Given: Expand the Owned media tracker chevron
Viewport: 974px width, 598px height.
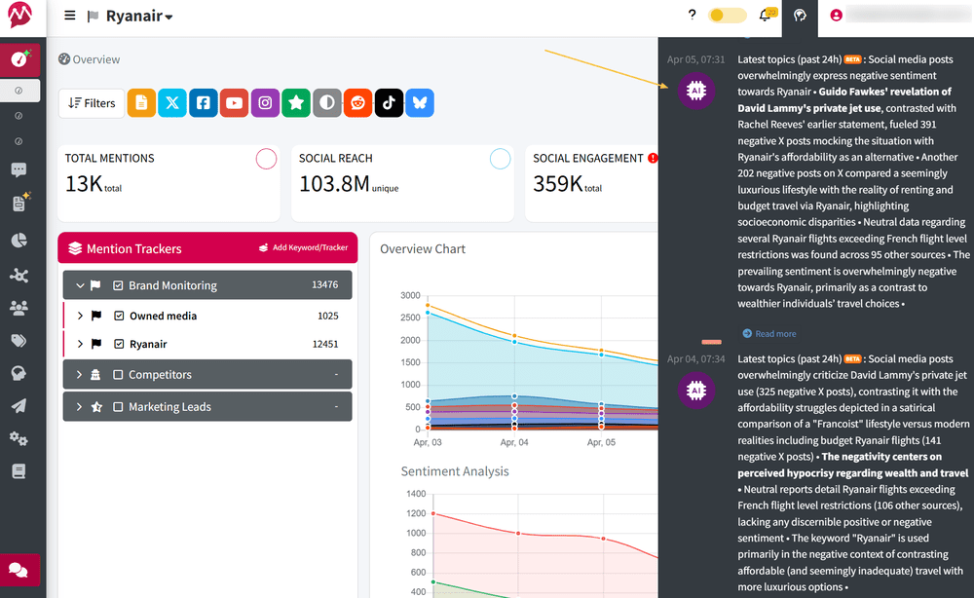Looking at the screenshot, I should pyautogui.click(x=80, y=317).
